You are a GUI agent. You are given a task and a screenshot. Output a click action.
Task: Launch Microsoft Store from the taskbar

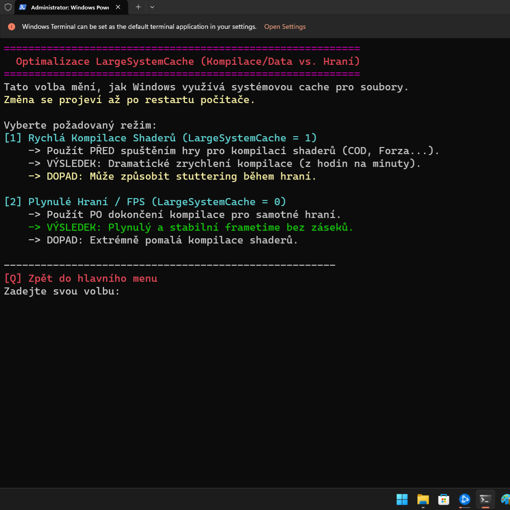click(x=443, y=499)
